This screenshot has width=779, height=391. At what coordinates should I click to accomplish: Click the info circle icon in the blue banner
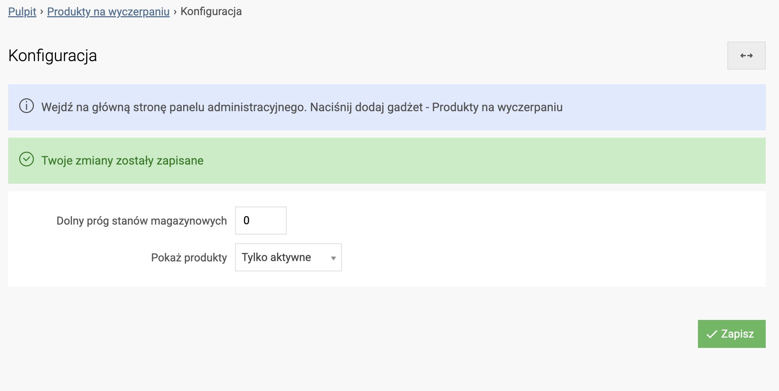[x=27, y=106]
